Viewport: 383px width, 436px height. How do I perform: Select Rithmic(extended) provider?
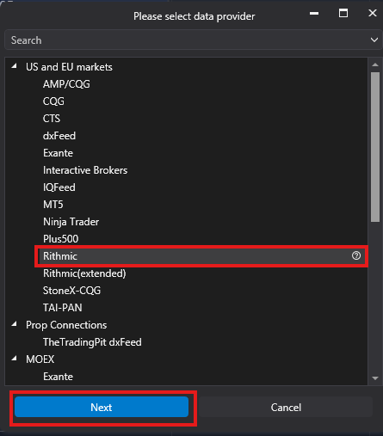84,273
